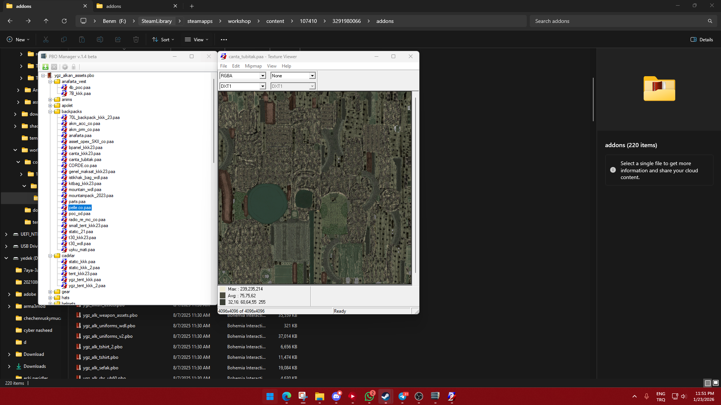
Task: Open OBS Studio from the taskbar
Action: tap(419, 396)
